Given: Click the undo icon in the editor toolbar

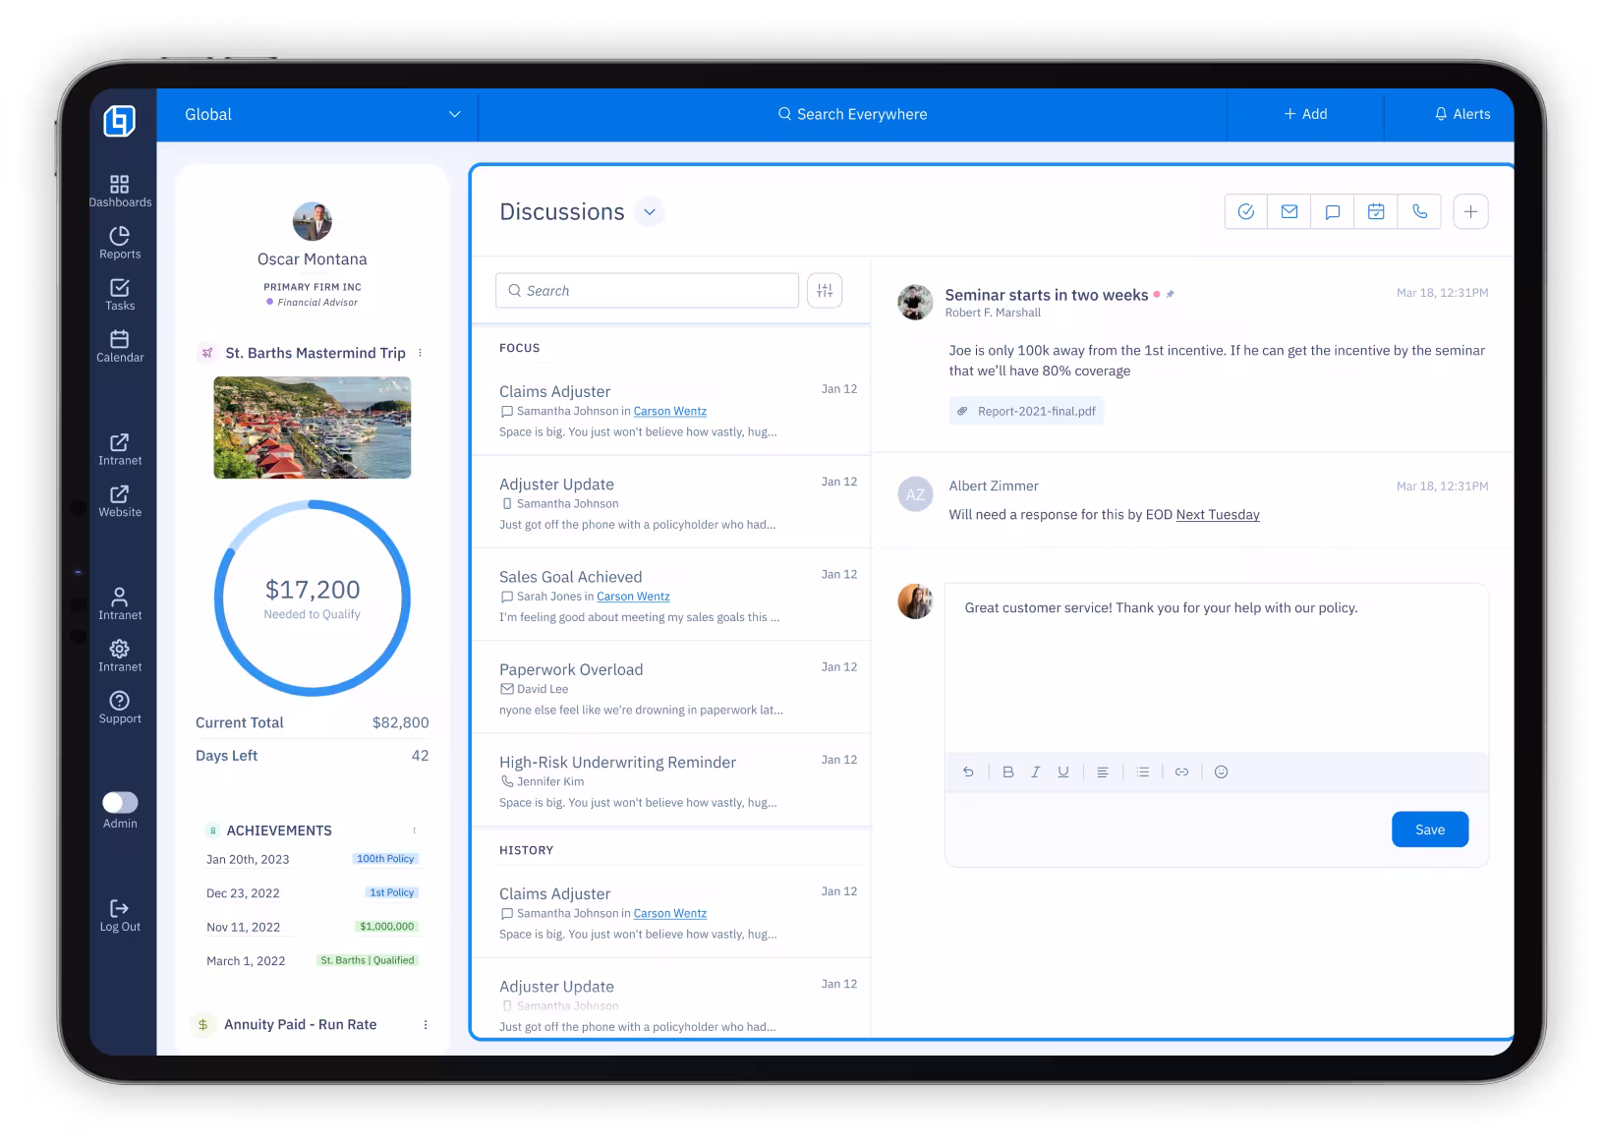Looking at the screenshot, I should (968, 772).
